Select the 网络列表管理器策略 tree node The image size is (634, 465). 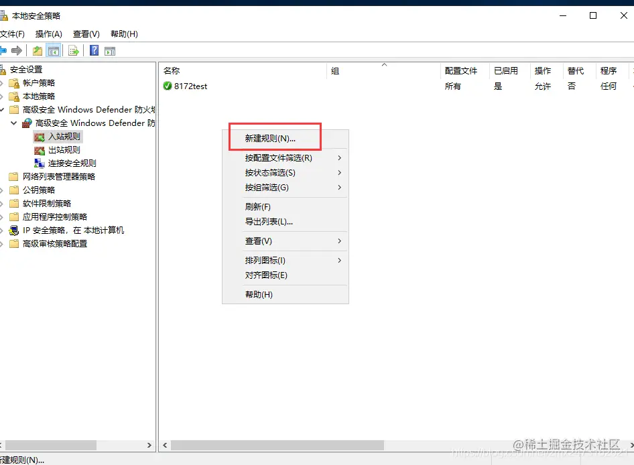click(58, 177)
